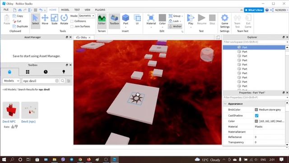Switch to the VIEW ribbon tab
Viewport: 289px width, 163px height.
pyautogui.click(x=87, y=10)
